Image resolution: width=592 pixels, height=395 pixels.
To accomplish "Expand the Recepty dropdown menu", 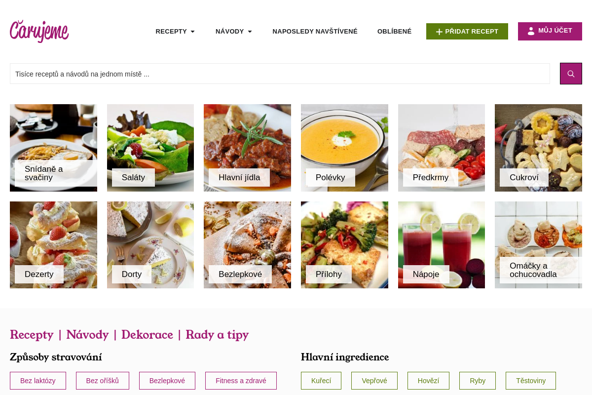I will tap(175, 32).
